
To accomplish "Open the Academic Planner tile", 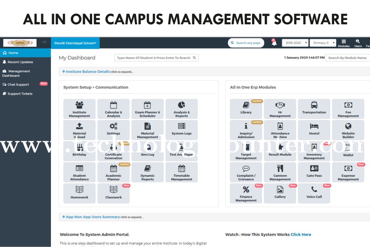I will 113,172.
